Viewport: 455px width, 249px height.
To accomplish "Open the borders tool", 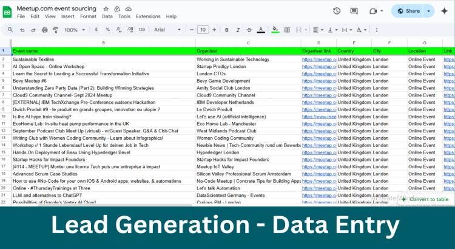I will [287, 30].
